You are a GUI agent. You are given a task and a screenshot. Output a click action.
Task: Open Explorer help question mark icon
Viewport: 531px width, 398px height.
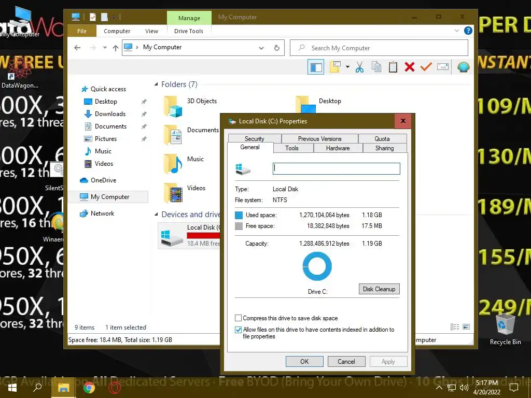coord(468,31)
